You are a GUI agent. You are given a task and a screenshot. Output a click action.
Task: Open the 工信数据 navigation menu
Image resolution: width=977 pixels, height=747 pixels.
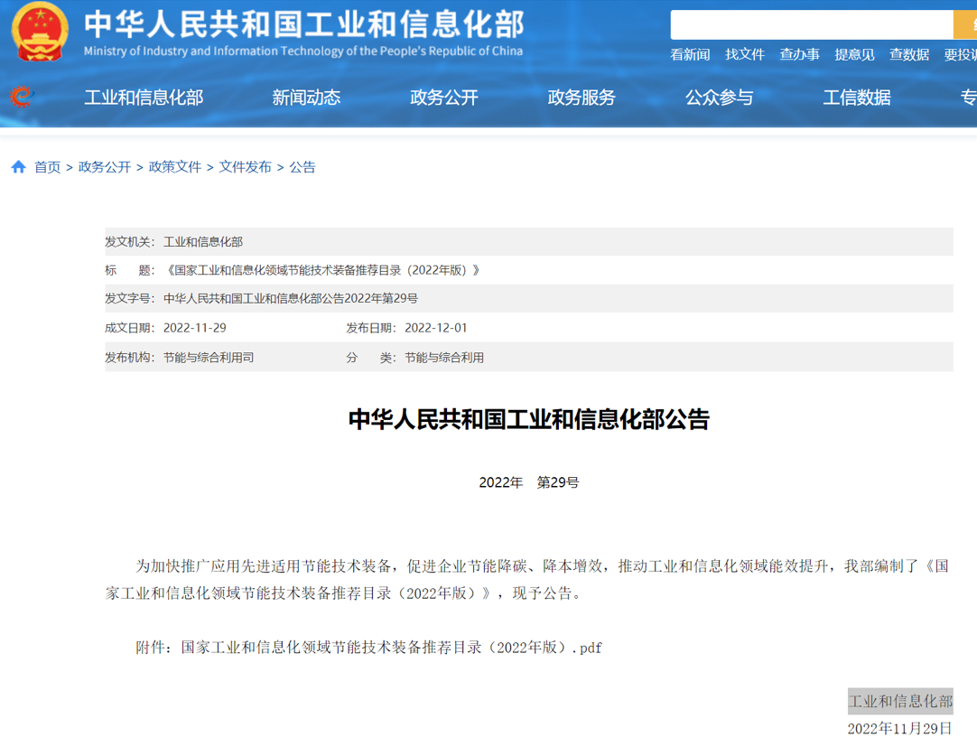click(856, 98)
